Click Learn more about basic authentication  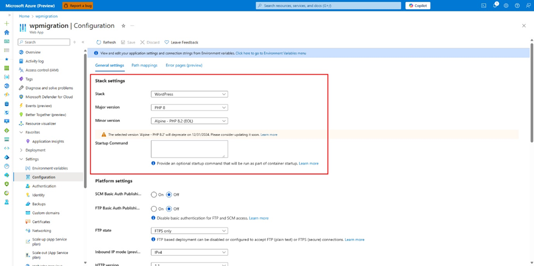259,218
